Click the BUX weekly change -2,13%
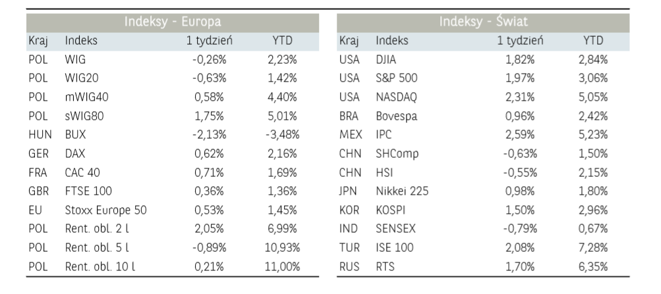Viewport: 661px width, 294px height. [209, 135]
